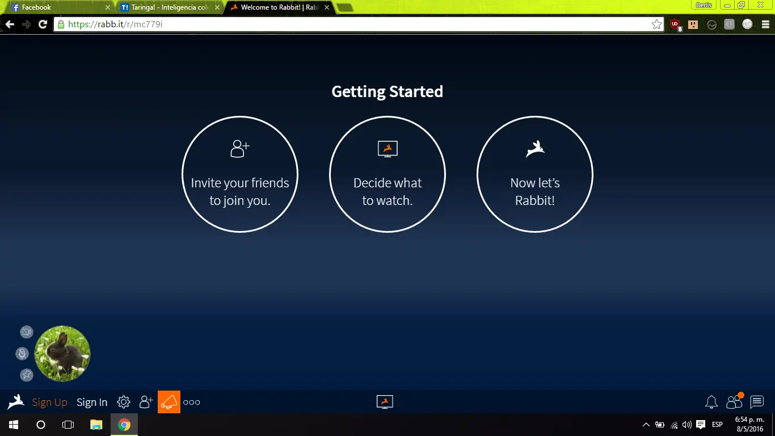This screenshot has height=436, width=775.
Task: Click the sync arrows extension icon
Action: (711, 24)
